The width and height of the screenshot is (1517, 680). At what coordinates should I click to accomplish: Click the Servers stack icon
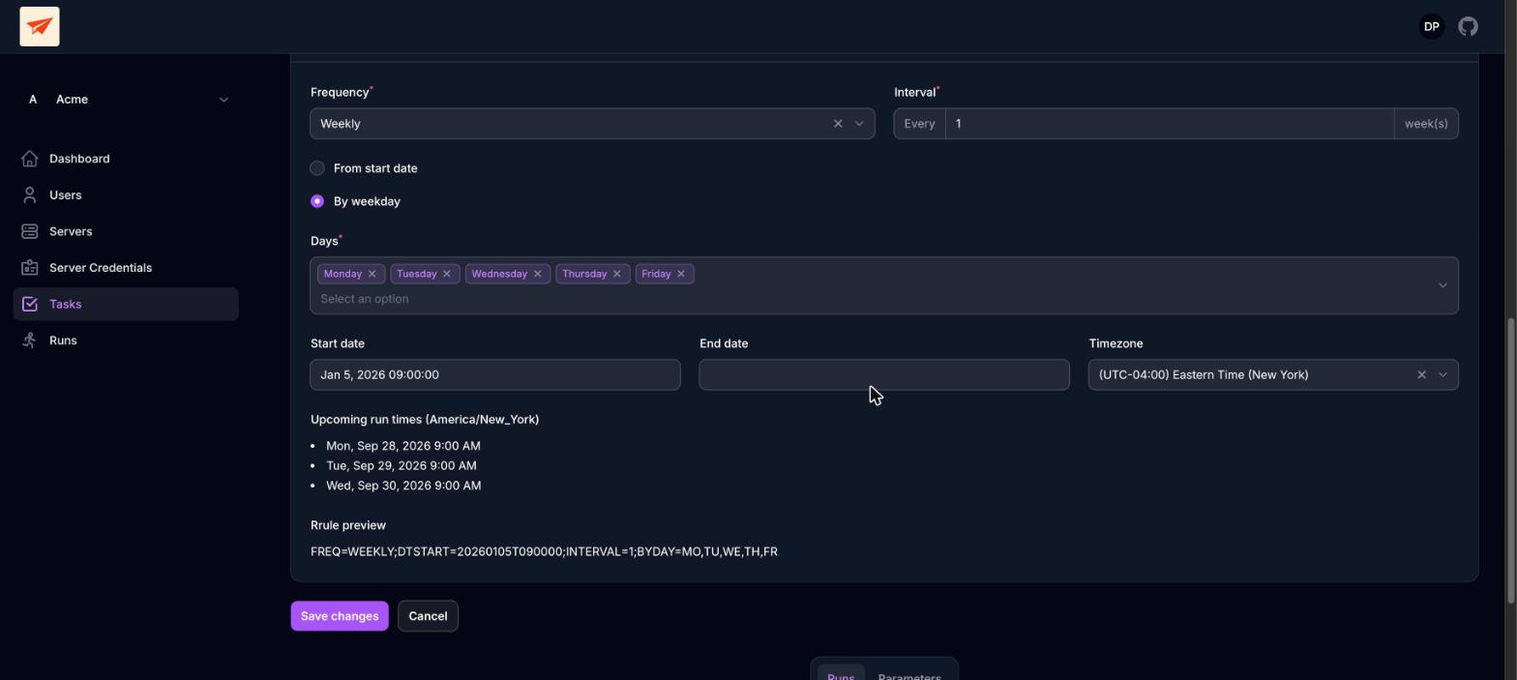[x=30, y=231]
